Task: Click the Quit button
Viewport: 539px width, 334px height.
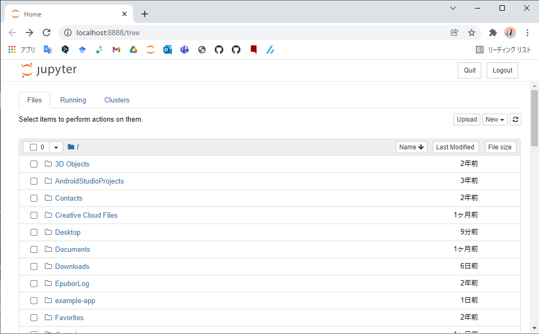Action: (470, 70)
